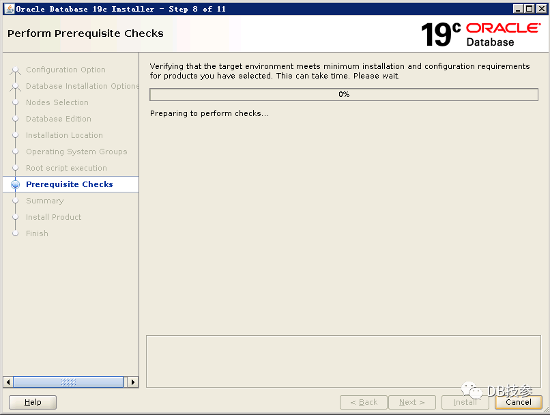Click the 0% progress bar
550x415 pixels.
point(344,94)
